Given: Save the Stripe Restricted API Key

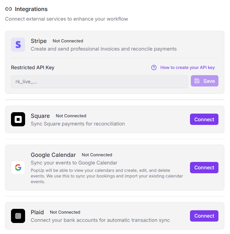Looking at the screenshot, I should click(x=205, y=81).
